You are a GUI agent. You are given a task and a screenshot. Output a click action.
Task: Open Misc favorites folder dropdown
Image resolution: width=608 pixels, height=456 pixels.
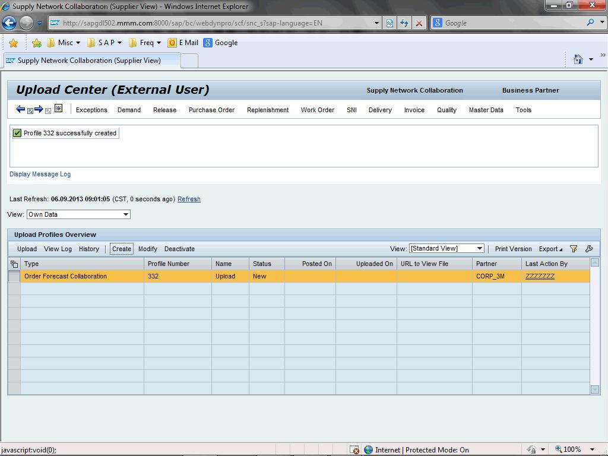click(x=64, y=43)
